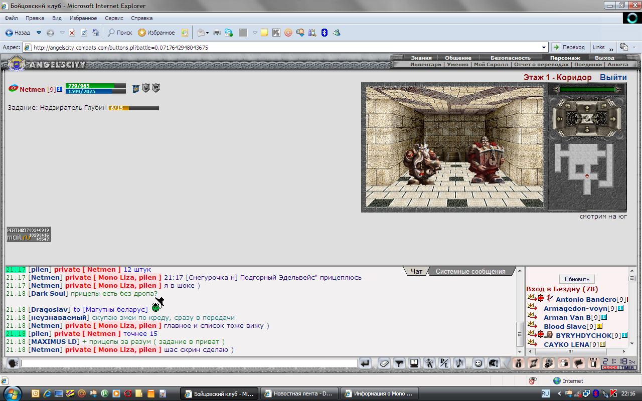Click the green HP bar 779/965
Viewport: 642px width, 401px height.
click(95, 86)
